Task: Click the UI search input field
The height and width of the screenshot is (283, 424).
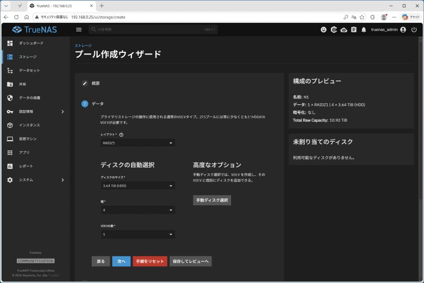Action: tap(153, 30)
